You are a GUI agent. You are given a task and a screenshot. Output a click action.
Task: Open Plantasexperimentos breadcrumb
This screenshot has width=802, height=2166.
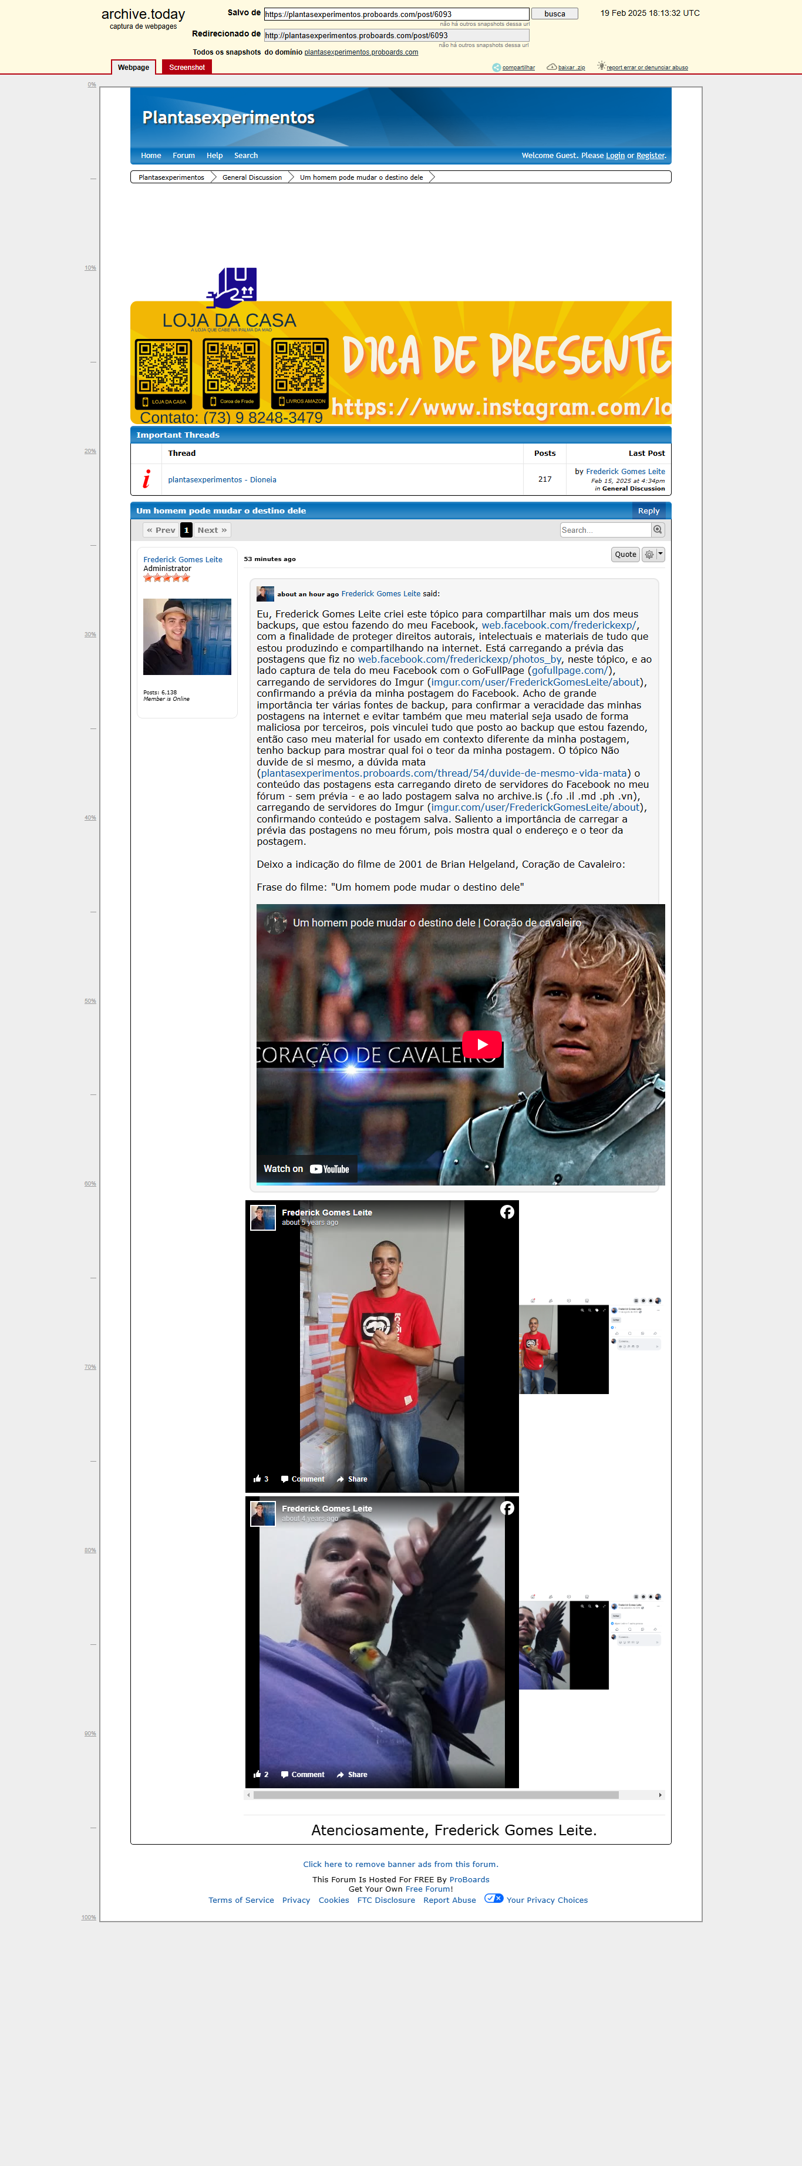[171, 177]
